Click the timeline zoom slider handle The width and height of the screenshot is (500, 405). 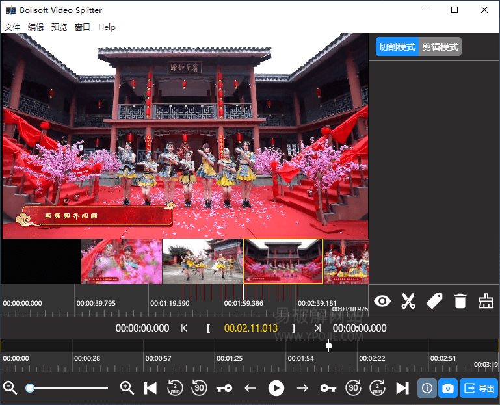click(x=30, y=388)
